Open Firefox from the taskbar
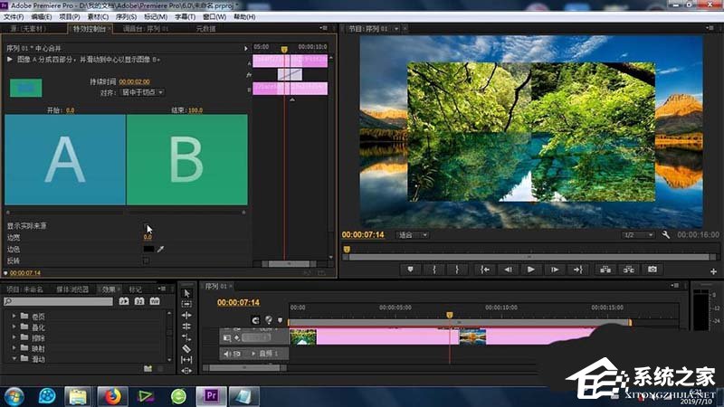 (x=113, y=395)
